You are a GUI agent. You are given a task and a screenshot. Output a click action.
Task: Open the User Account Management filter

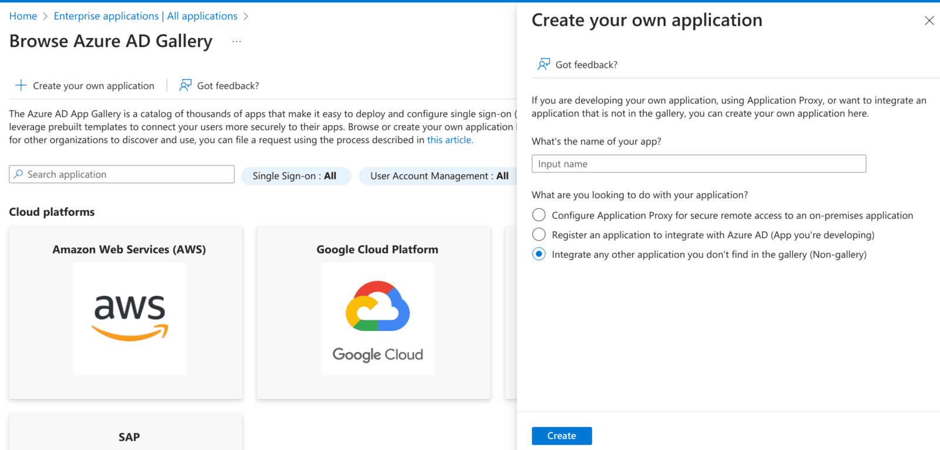[438, 175]
